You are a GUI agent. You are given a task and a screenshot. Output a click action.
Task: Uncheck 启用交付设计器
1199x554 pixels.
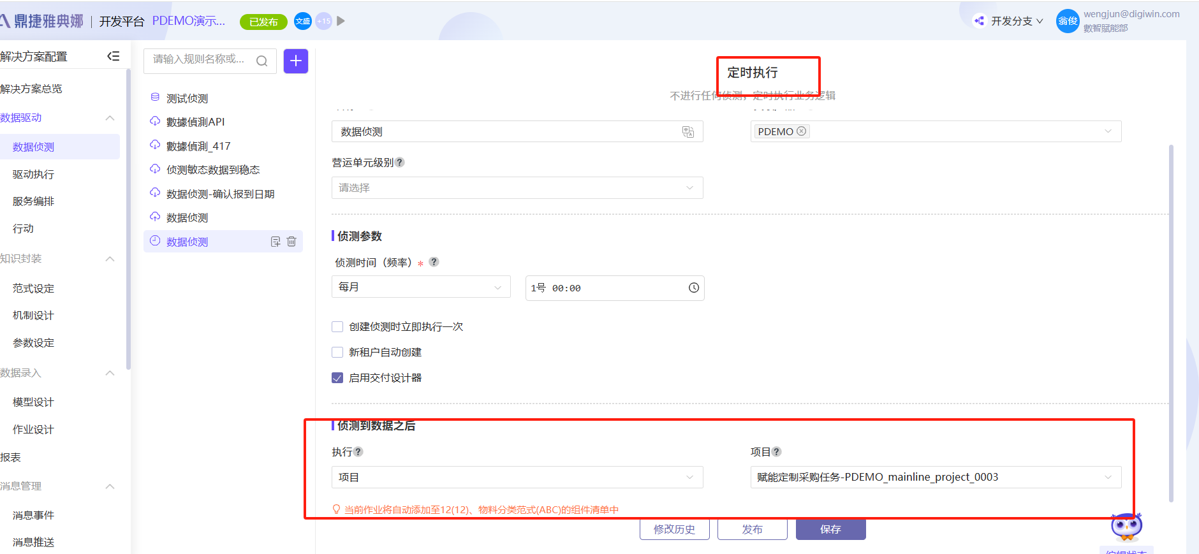click(337, 378)
